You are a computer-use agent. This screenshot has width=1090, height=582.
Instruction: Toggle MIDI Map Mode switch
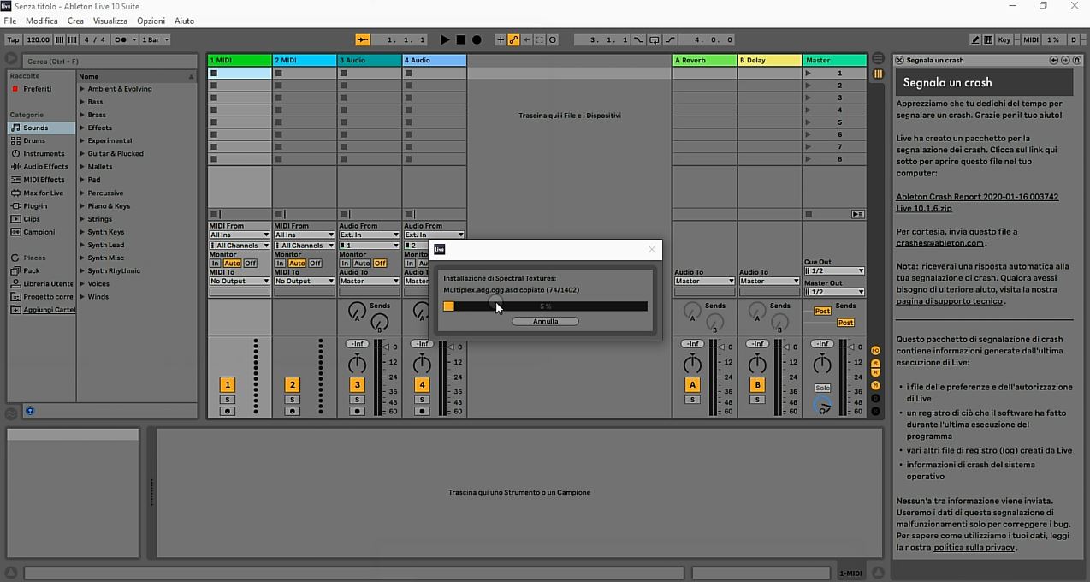[x=1031, y=39]
